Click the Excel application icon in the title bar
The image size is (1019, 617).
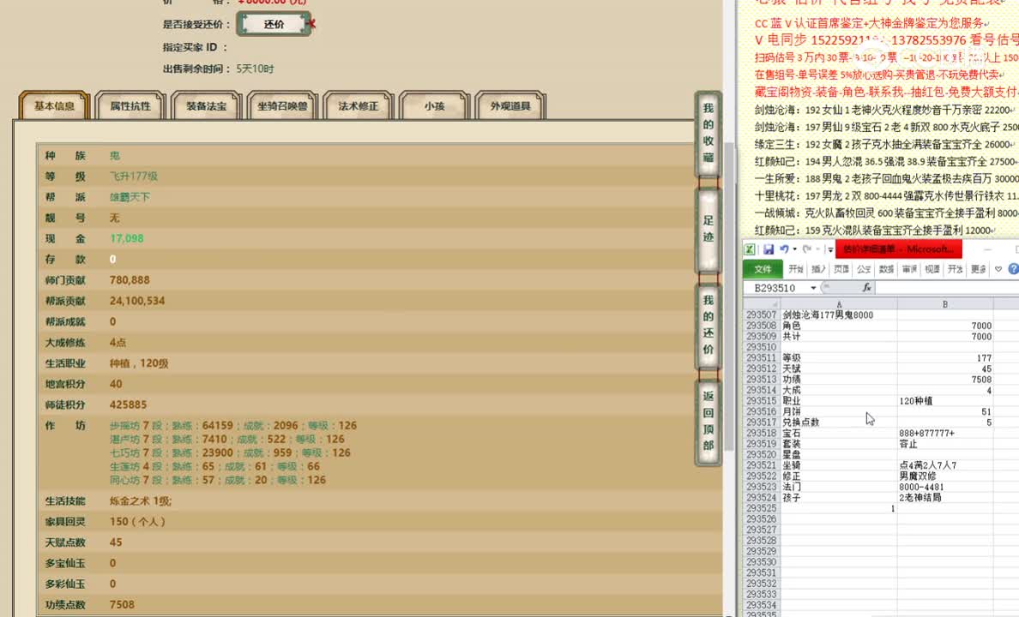tap(748, 249)
